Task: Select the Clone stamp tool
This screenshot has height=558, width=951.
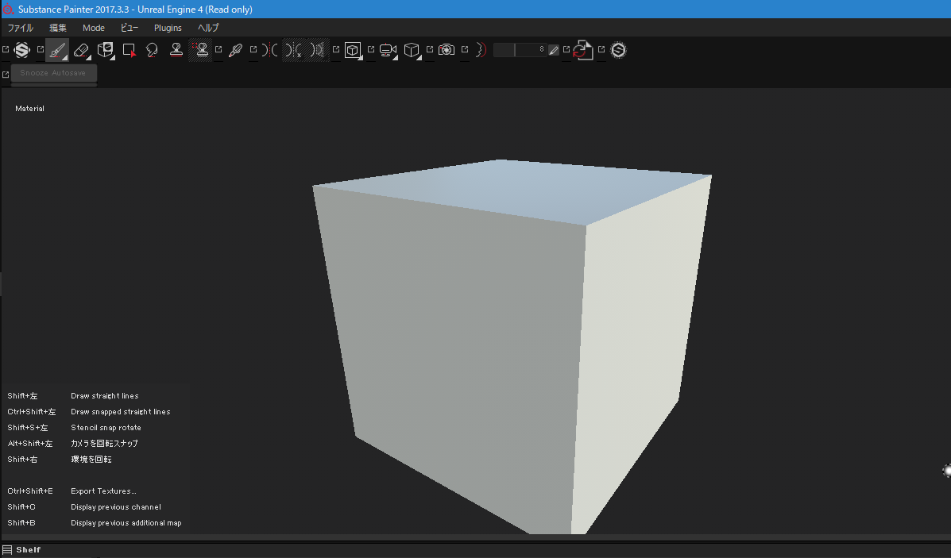Action: 176,50
